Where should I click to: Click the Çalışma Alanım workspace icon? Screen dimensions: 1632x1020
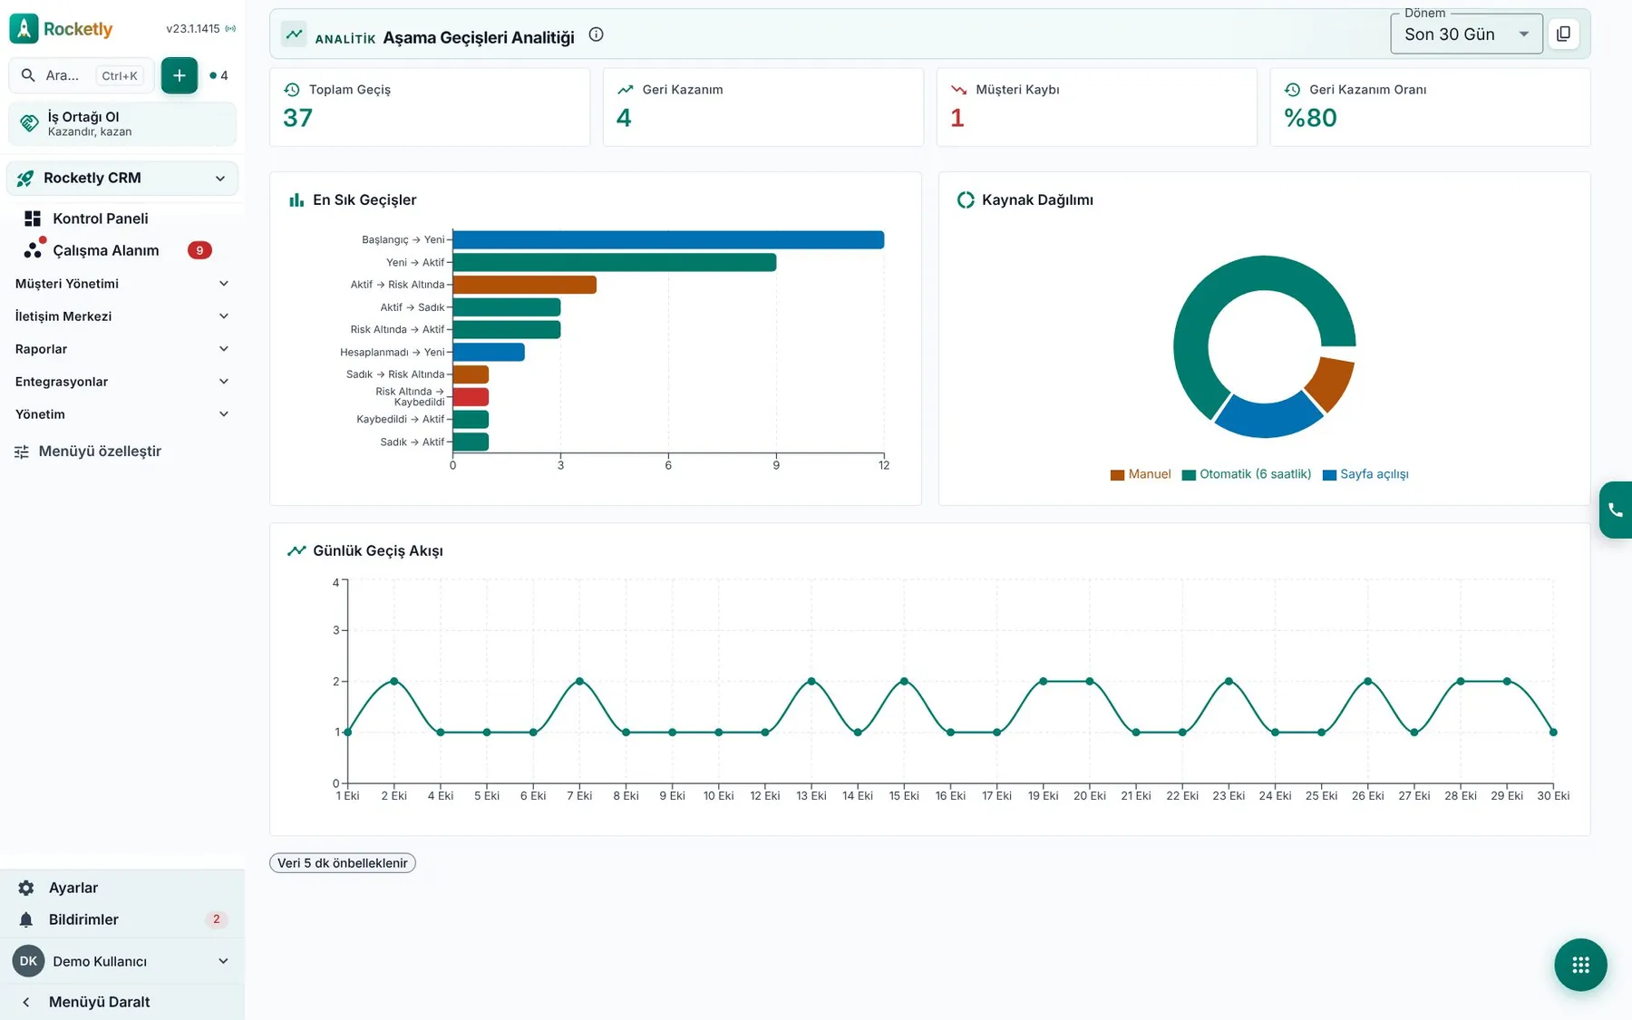click(34, 248)
